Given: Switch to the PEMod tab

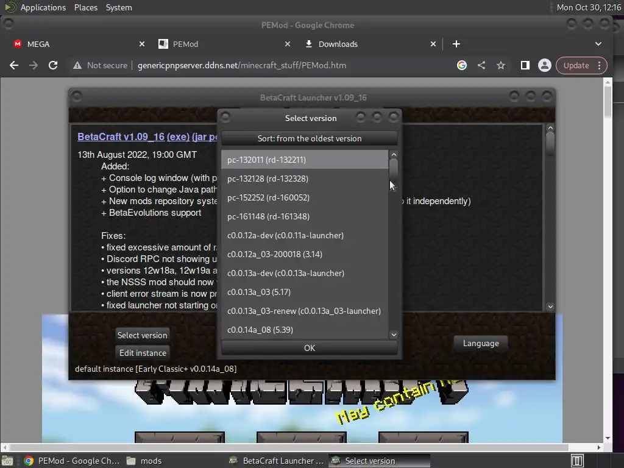Looking at the screenshot, I should [x=223, y=44].
